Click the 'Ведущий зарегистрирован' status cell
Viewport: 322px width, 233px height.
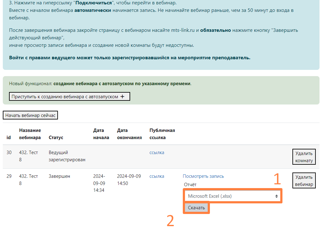tap(67, 156)
